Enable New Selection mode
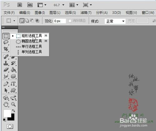 click(22, 21)
